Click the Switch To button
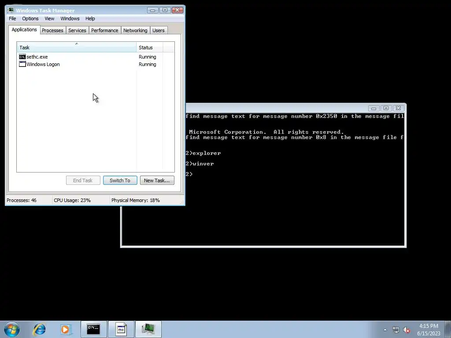The image size is (451, 338). pyautogui.click(x=120, y=180)
